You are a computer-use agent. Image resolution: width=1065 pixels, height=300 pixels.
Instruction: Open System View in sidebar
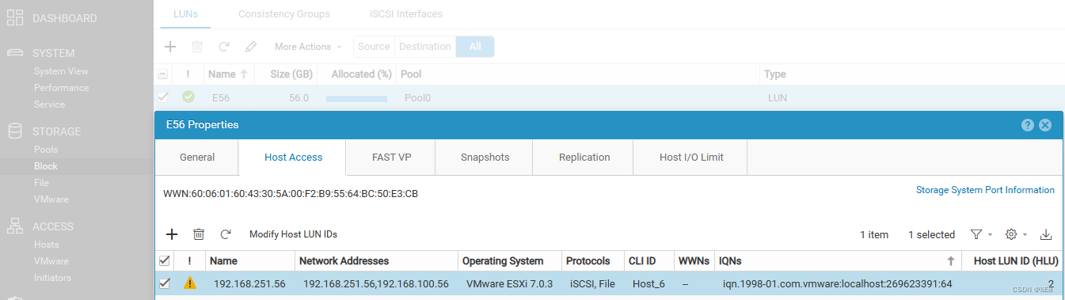61,71
